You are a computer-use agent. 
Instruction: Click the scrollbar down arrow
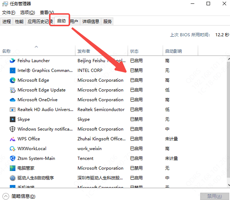[x=228, y=185]
